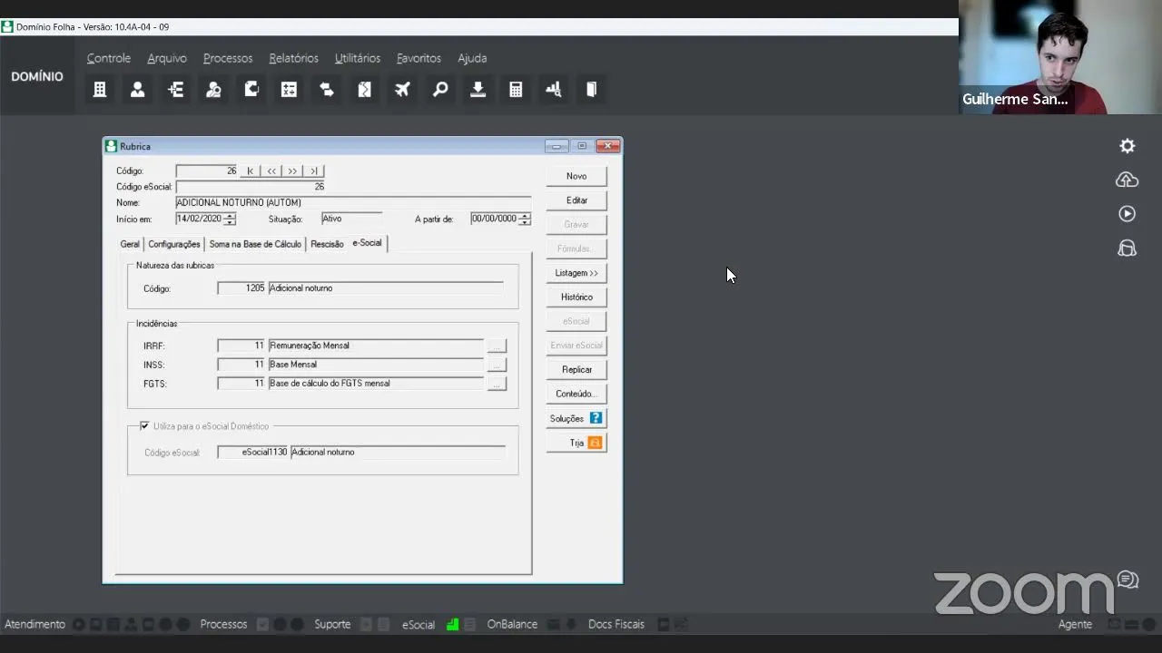The image size is (1162, 653).
Task: Switch to the Rescisão tab
Action: coord(327,244)
